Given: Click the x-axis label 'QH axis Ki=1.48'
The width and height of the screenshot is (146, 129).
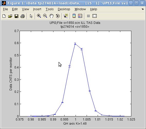Looking at the screenshot, I should 75,124.
